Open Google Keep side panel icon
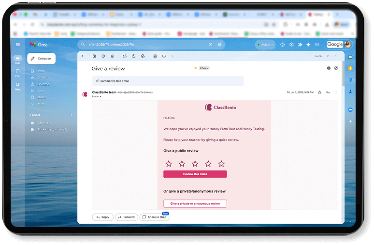Image resolution: width=374 pixels, height=245 pixels. (350, 68)
